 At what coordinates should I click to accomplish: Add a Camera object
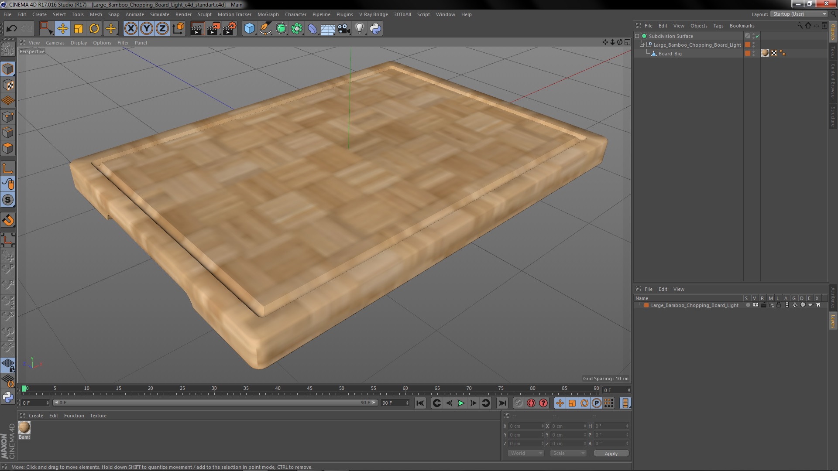(x=343, y=29)
